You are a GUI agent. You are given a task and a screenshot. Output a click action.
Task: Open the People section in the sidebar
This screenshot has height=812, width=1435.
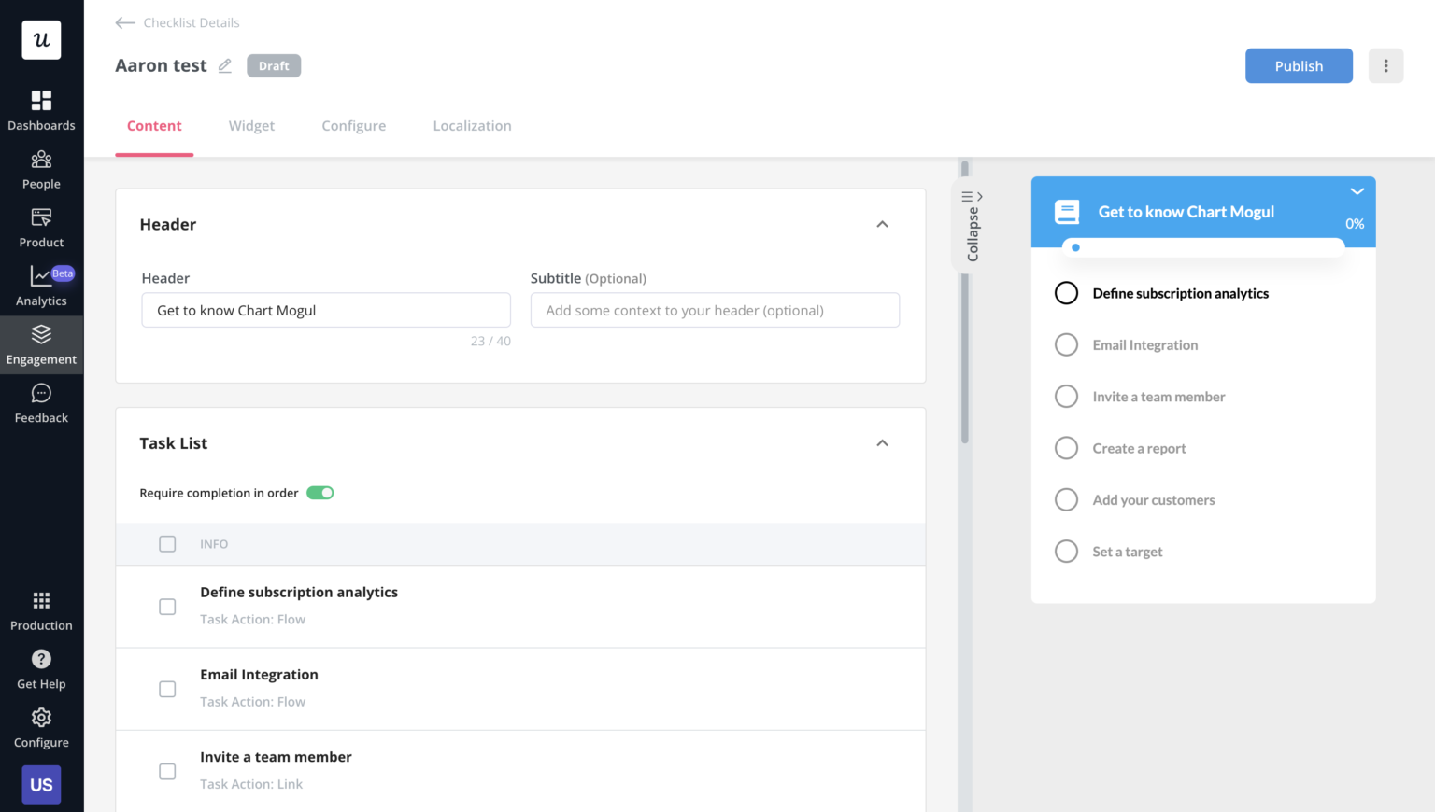[x=41, y=169]
